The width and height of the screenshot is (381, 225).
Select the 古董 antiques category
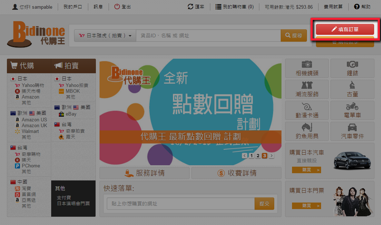tap(352, 89)
